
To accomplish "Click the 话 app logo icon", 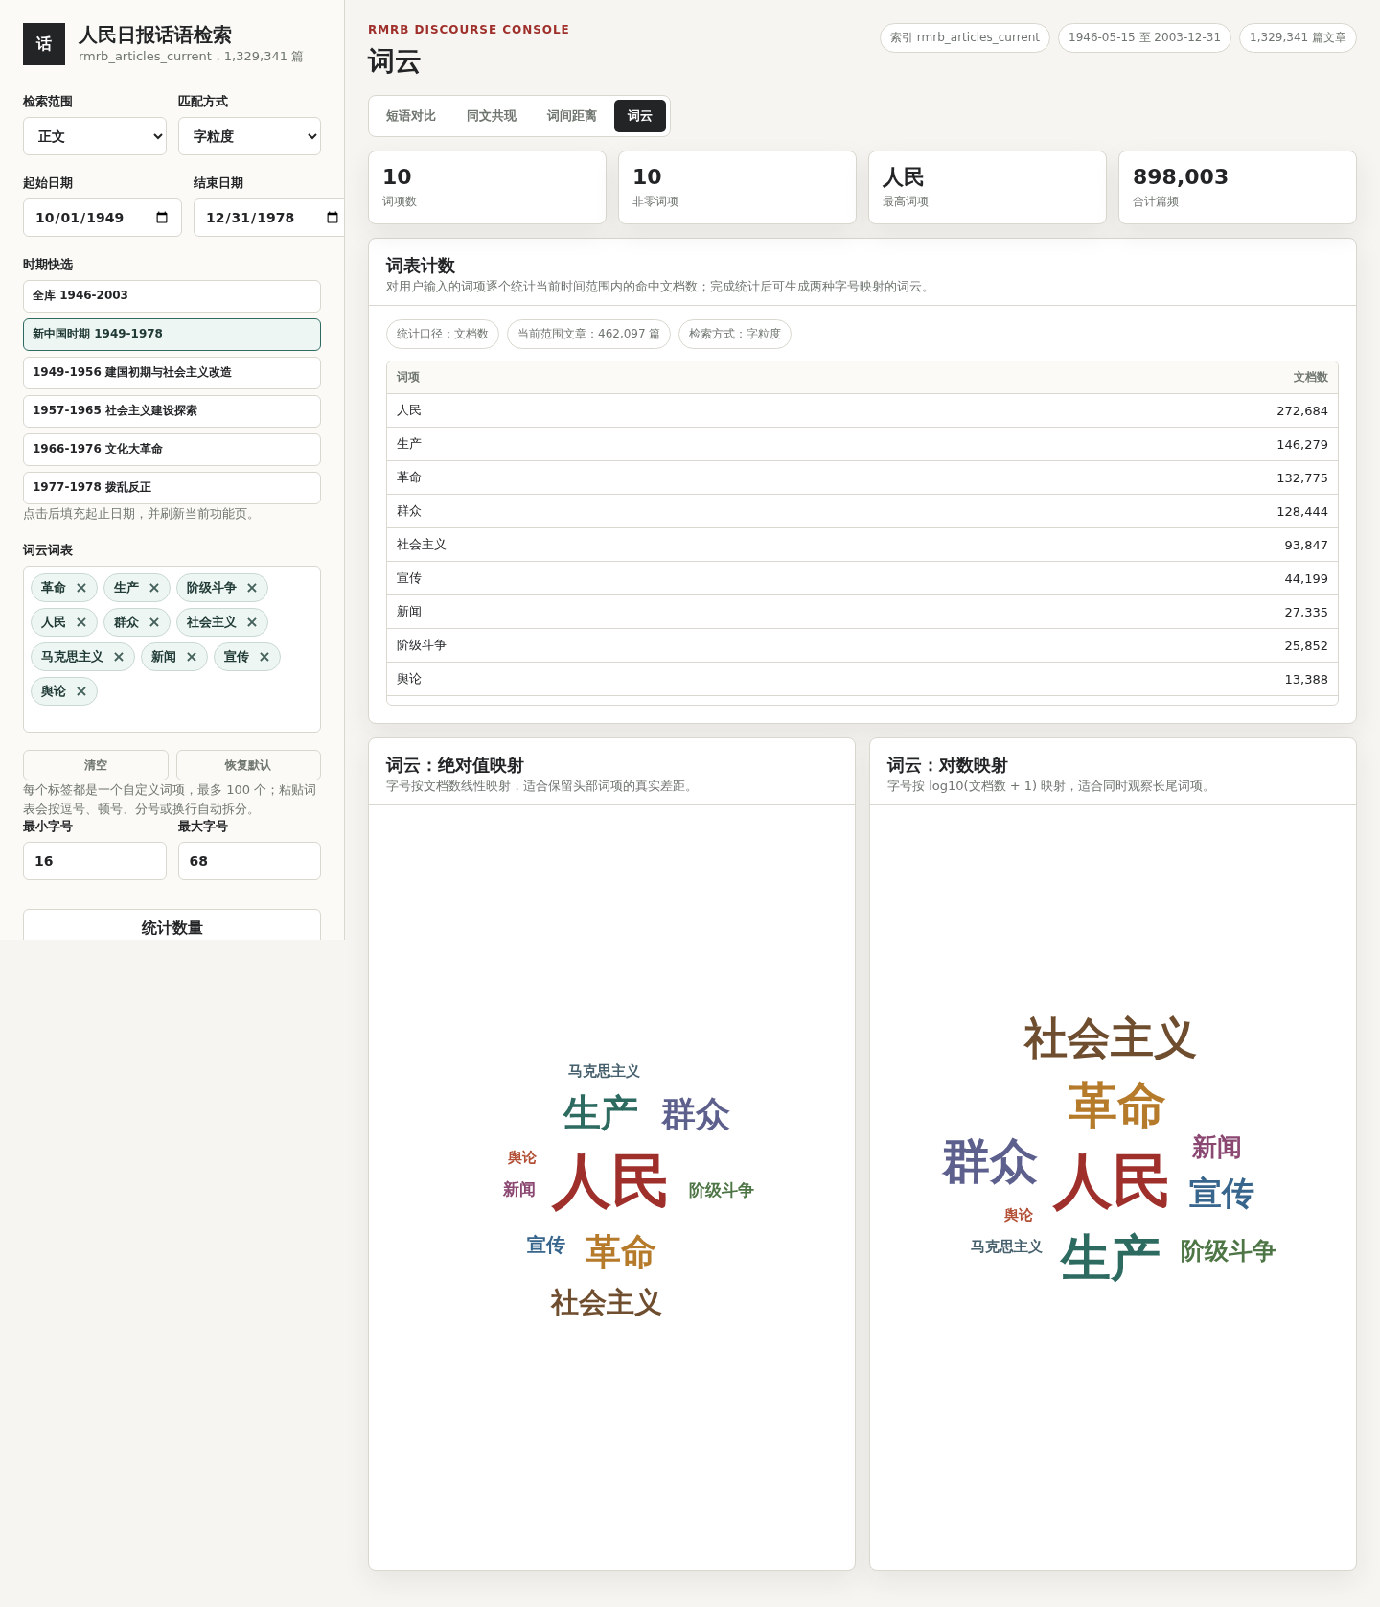I will pos(44,44).
